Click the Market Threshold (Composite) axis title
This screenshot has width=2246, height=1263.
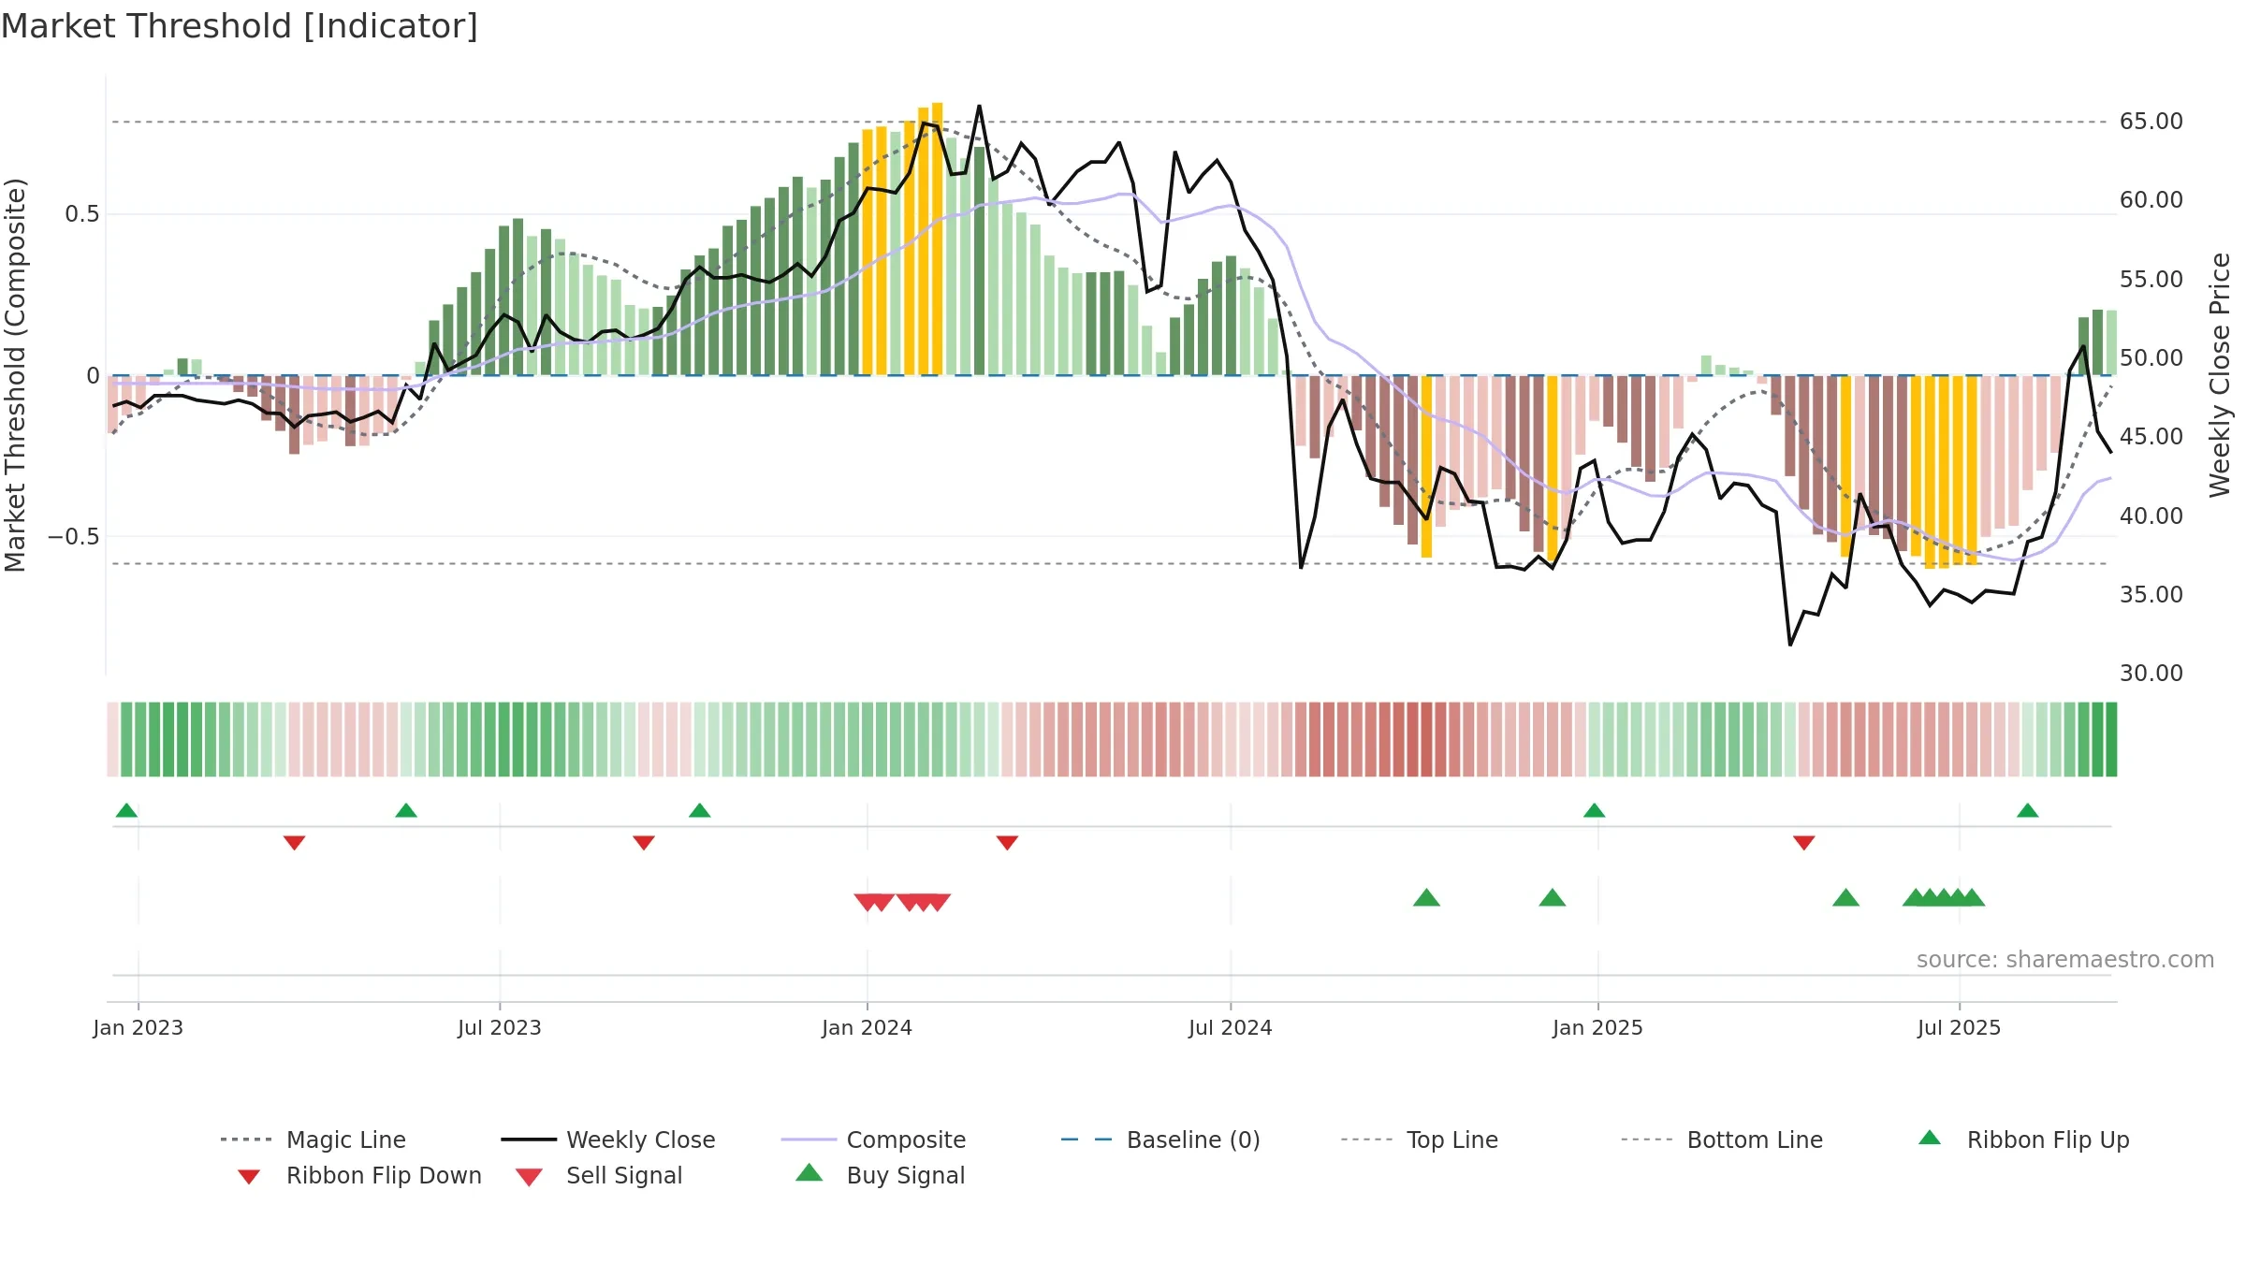15,374
